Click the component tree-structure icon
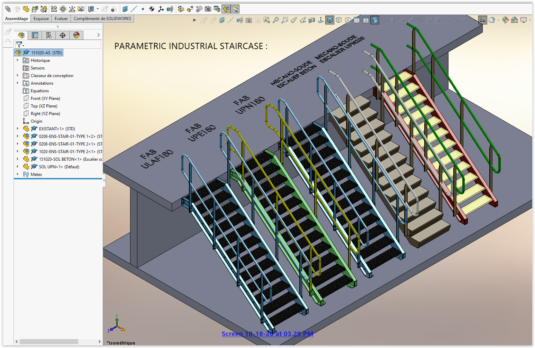Image resolution: width=535 pixels, height=348 pixels. click(63, 9)
